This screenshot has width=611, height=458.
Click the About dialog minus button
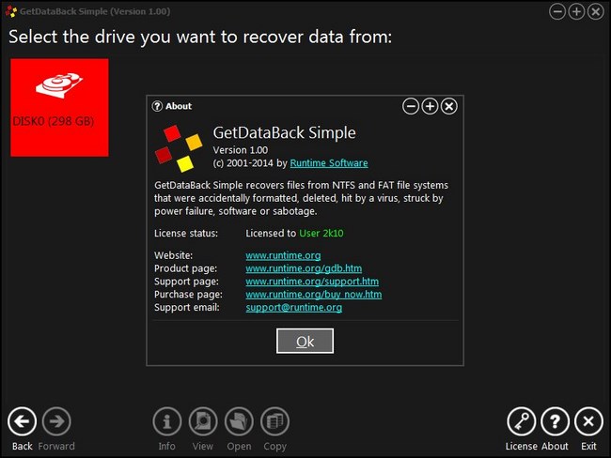[x=411, y=106]
